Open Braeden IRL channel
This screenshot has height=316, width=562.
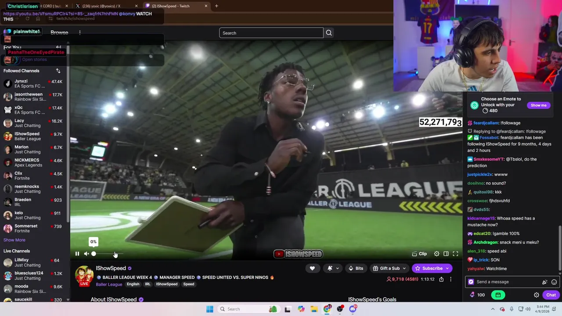tap(33, 202)
